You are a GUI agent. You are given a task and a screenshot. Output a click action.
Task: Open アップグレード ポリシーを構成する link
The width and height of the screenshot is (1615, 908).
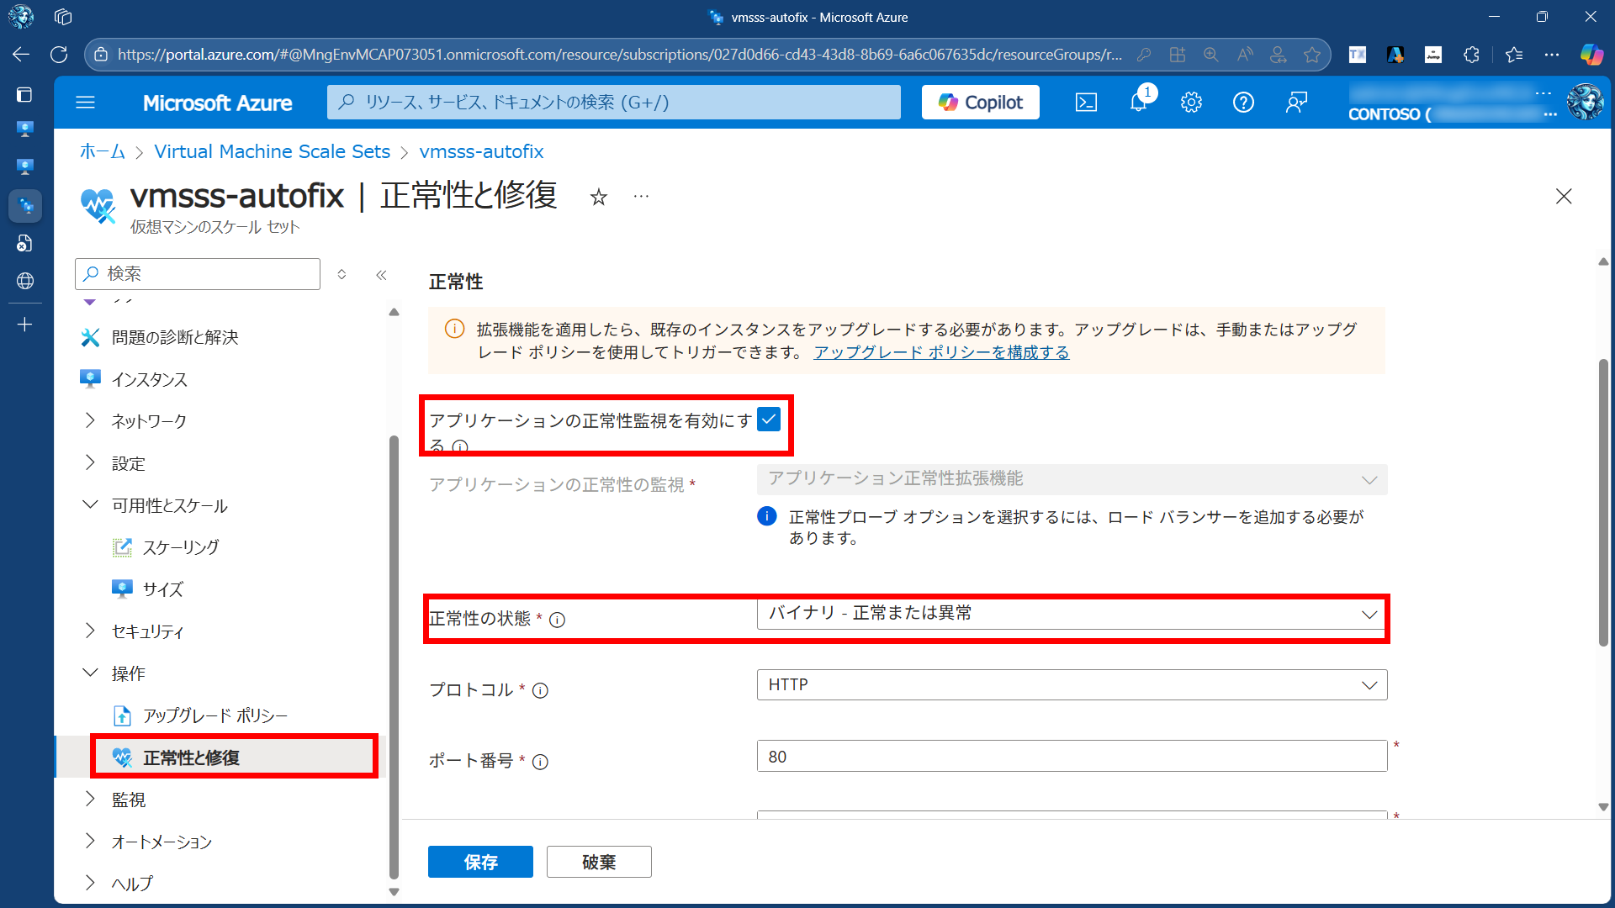click(940, 352)
